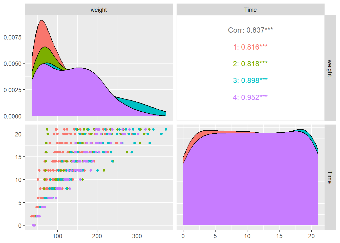Click the vertical Time row strip label
340x243 pixels.
[329, 177]
